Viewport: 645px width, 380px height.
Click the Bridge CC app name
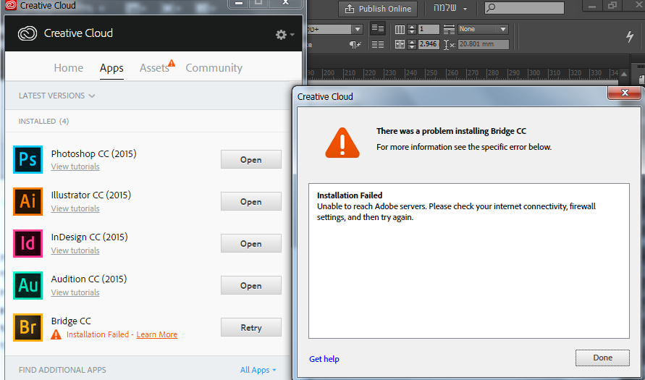point(71,321)
